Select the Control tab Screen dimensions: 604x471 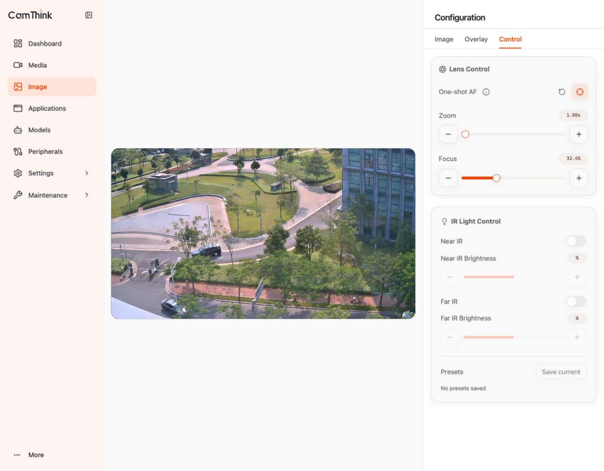(x=511, y=39)
